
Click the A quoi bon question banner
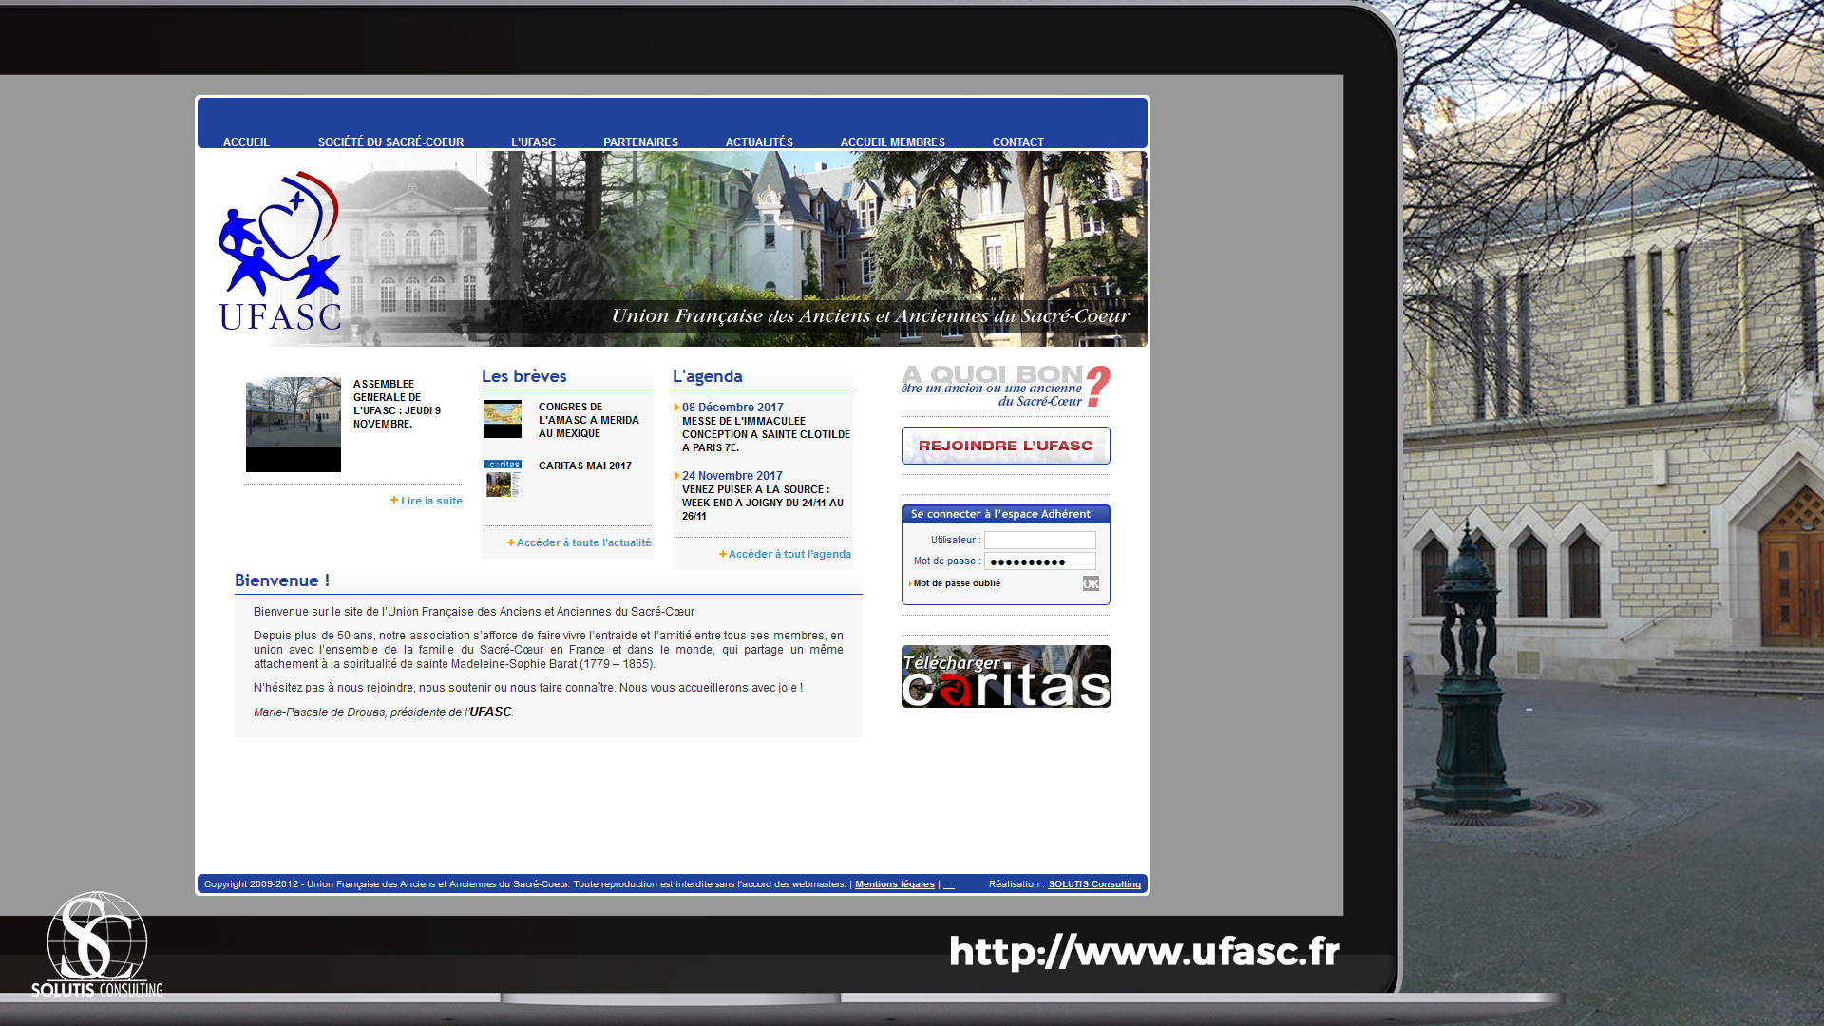(1005, 387)
